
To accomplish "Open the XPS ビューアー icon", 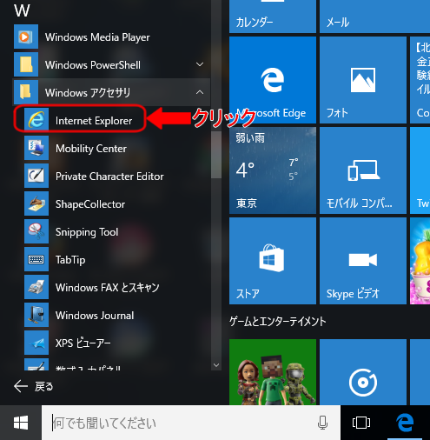I will (36, 343).
